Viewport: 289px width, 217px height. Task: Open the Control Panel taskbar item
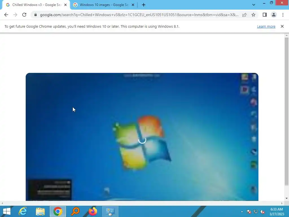[110, 211]
